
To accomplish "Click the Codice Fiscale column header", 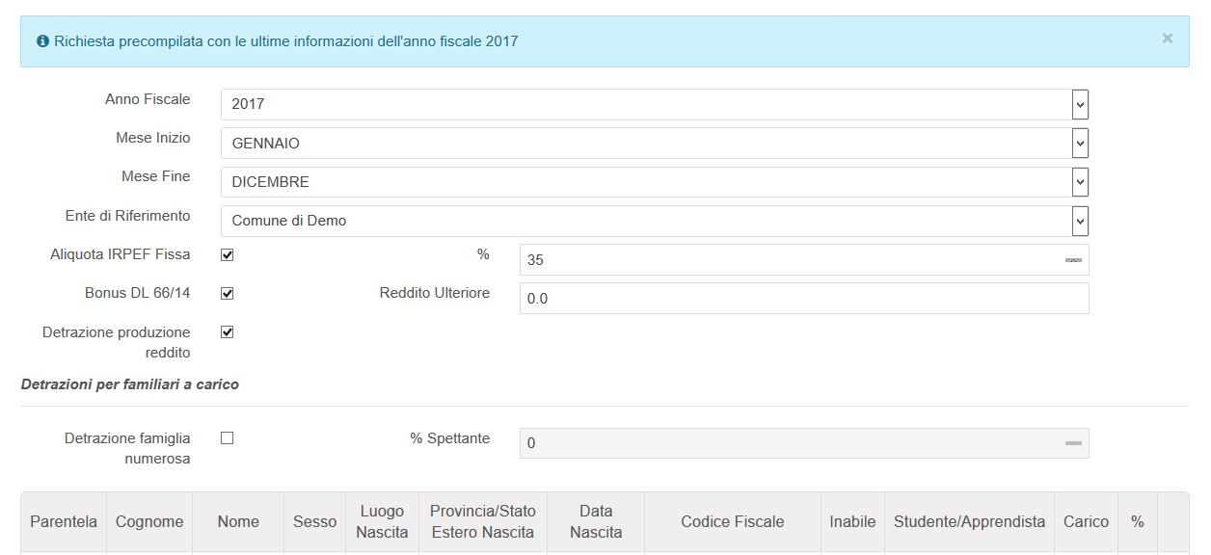I will click(x=733, y=522).
